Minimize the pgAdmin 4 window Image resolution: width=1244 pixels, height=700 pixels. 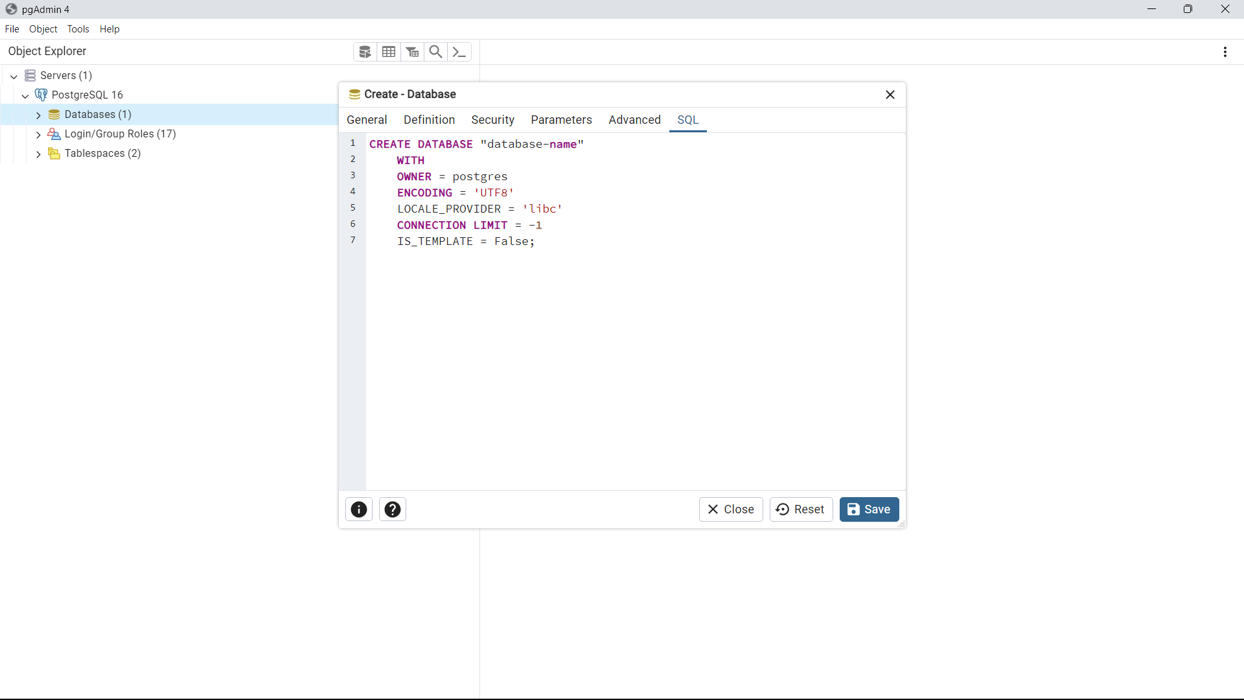click(x=1151, y=9)
